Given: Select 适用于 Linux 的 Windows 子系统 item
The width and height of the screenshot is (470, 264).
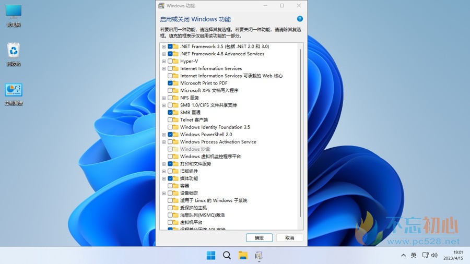Looking at the screenshot, I should pos(213,200).
